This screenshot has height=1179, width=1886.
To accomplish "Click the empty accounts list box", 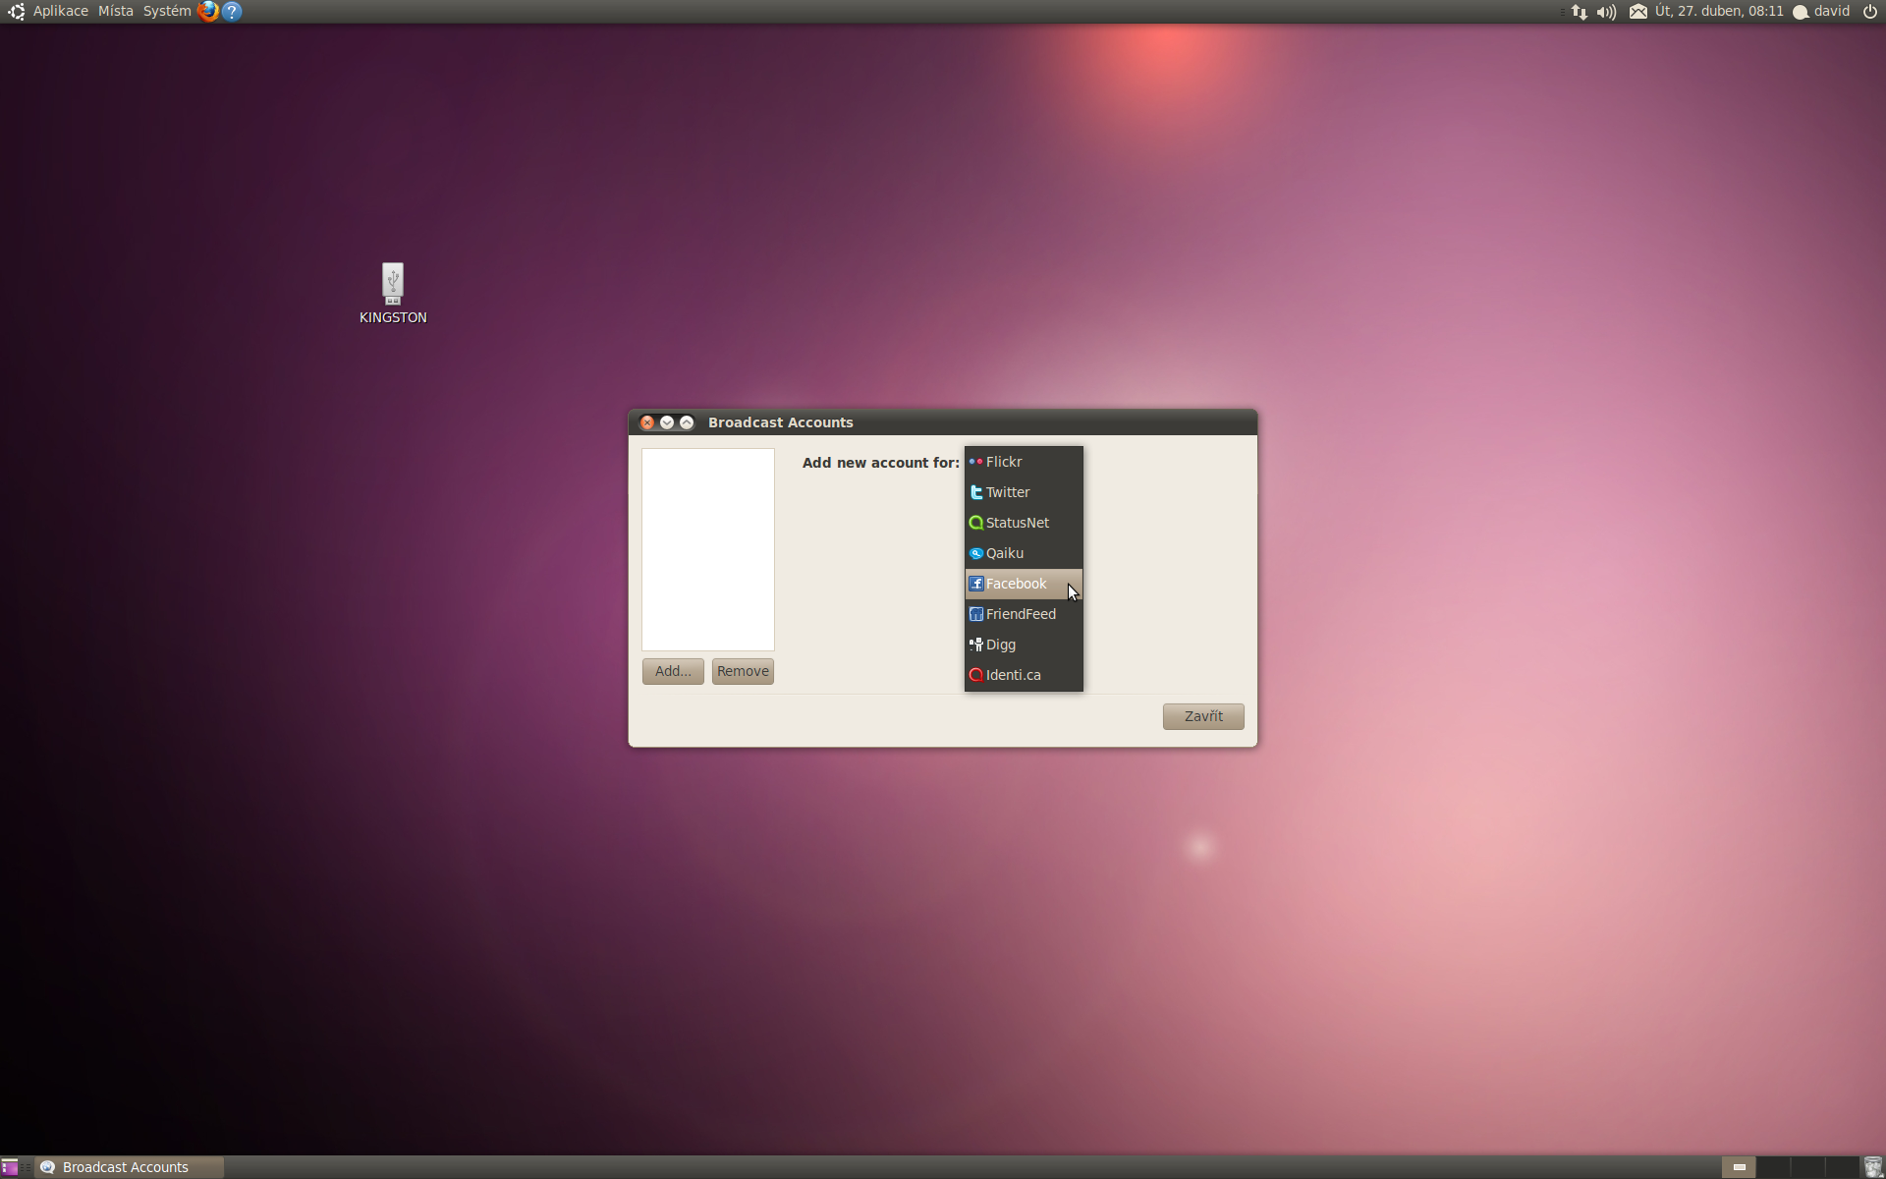I will pyautogui.click(x=708, y=549).
